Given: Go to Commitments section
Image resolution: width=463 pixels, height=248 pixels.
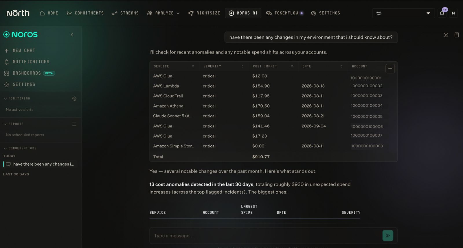Looking at the screenshot, I should 85,13.
